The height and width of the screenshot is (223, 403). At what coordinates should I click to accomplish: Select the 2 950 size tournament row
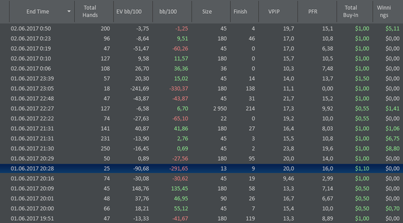[201, 108]
